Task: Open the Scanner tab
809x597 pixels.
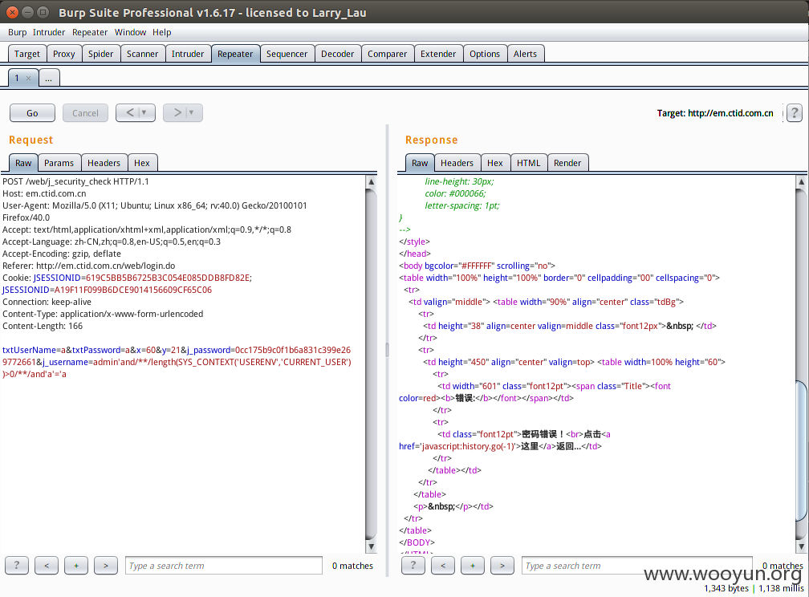Action: pyautogui.click(x=142, y=54)
